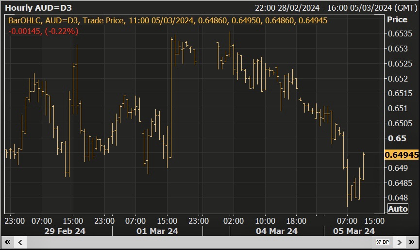Click the 0.65 bold price axis level

pyautogui.click(x=394, y=138)
